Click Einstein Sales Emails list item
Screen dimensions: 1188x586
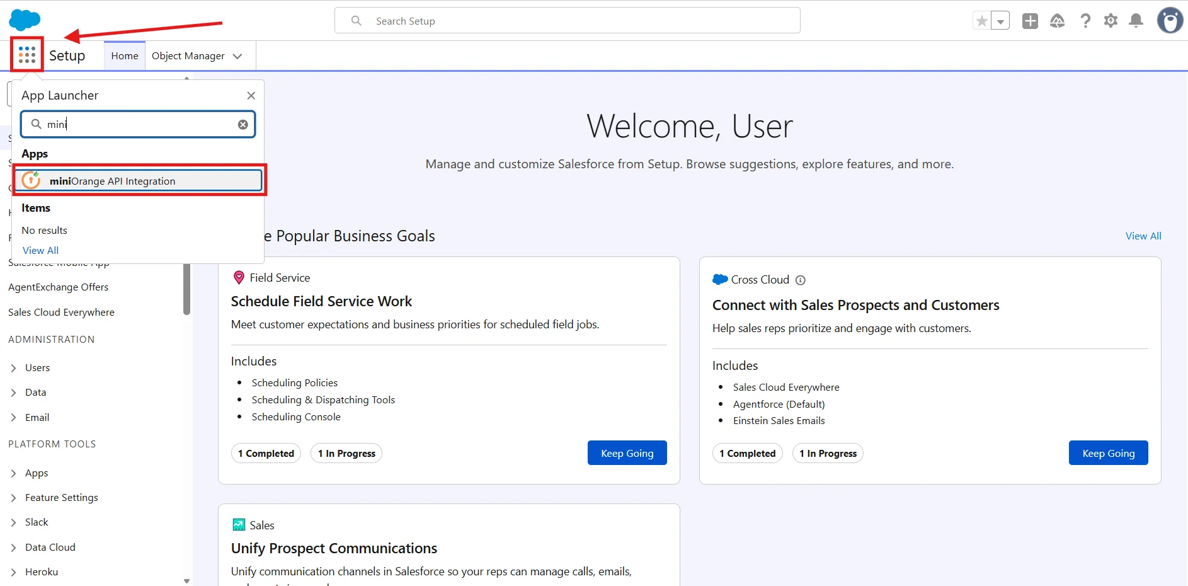[x=779, y=420]
